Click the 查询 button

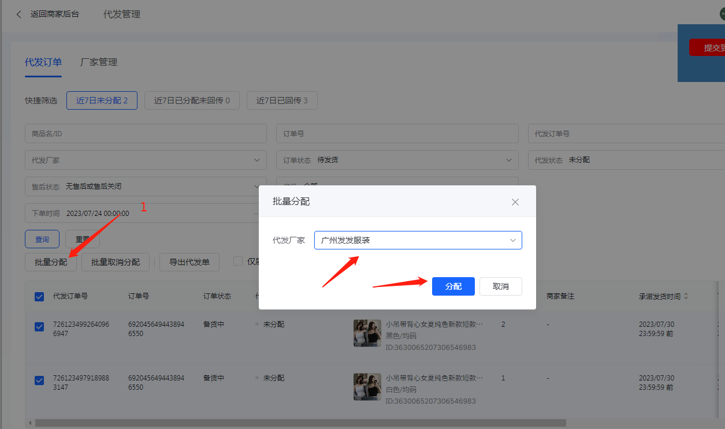pos(42,239)
